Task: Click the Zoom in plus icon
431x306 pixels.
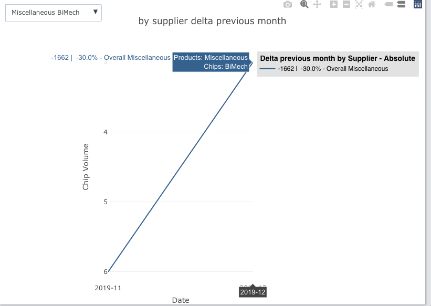Action: coord(333,5)
